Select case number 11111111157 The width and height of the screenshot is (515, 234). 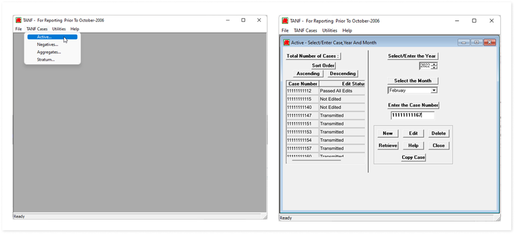pyautogui.click(x=303, y=148)
